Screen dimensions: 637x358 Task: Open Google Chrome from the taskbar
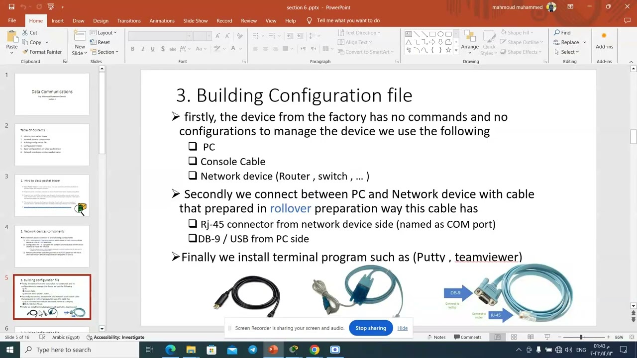pyautogui.click(x=314, y=350)
